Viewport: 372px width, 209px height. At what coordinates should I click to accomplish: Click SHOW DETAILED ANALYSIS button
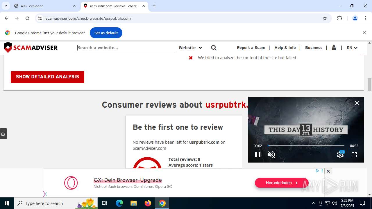point(47,77)
